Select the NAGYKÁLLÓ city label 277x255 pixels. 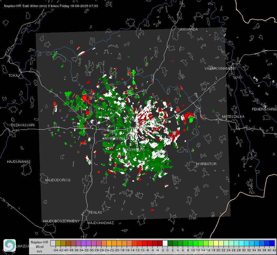tap(134, 150)
